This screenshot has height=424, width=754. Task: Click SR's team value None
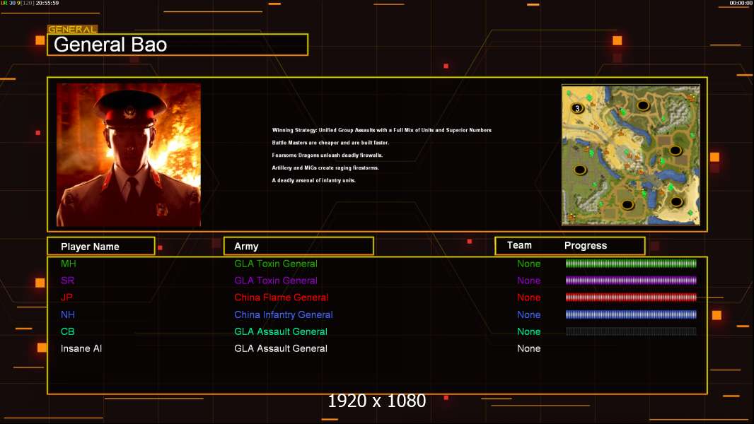[x=528, y=281]
